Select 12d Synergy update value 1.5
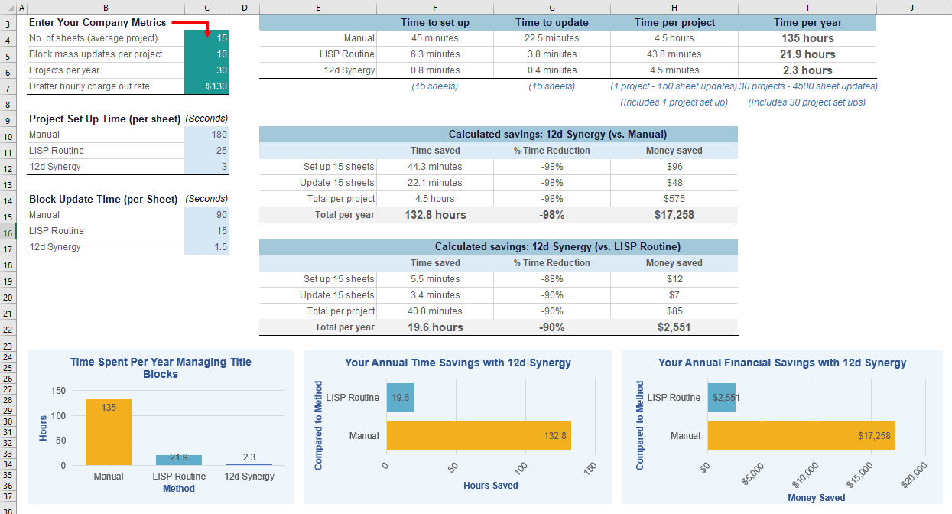This screenshot has width=952, height=514. 206,247
